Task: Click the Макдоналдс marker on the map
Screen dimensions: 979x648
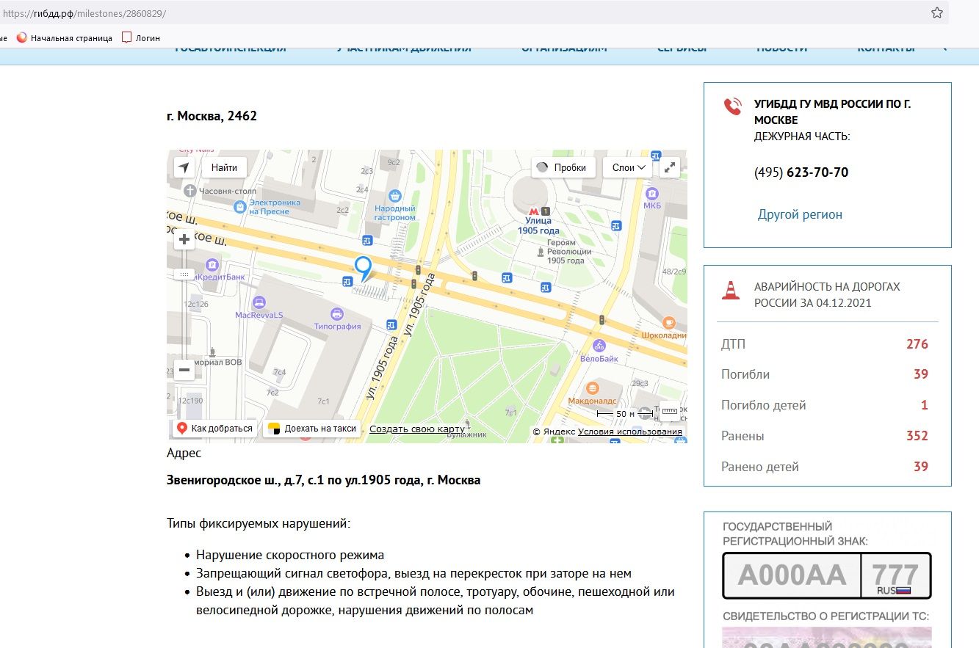Action: 592,387
